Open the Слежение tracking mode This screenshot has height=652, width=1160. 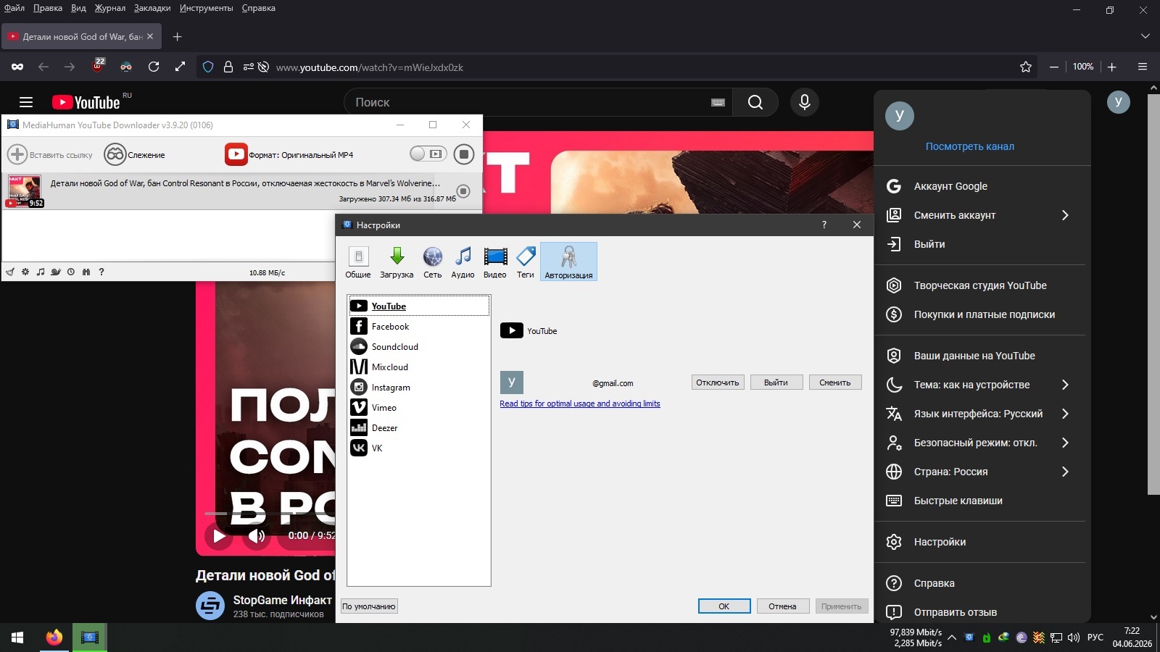tap(135, 154)
